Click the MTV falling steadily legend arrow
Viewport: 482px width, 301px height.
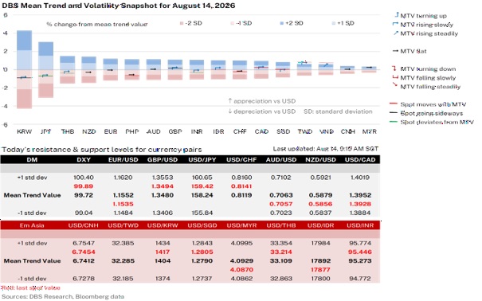point(396,84)
